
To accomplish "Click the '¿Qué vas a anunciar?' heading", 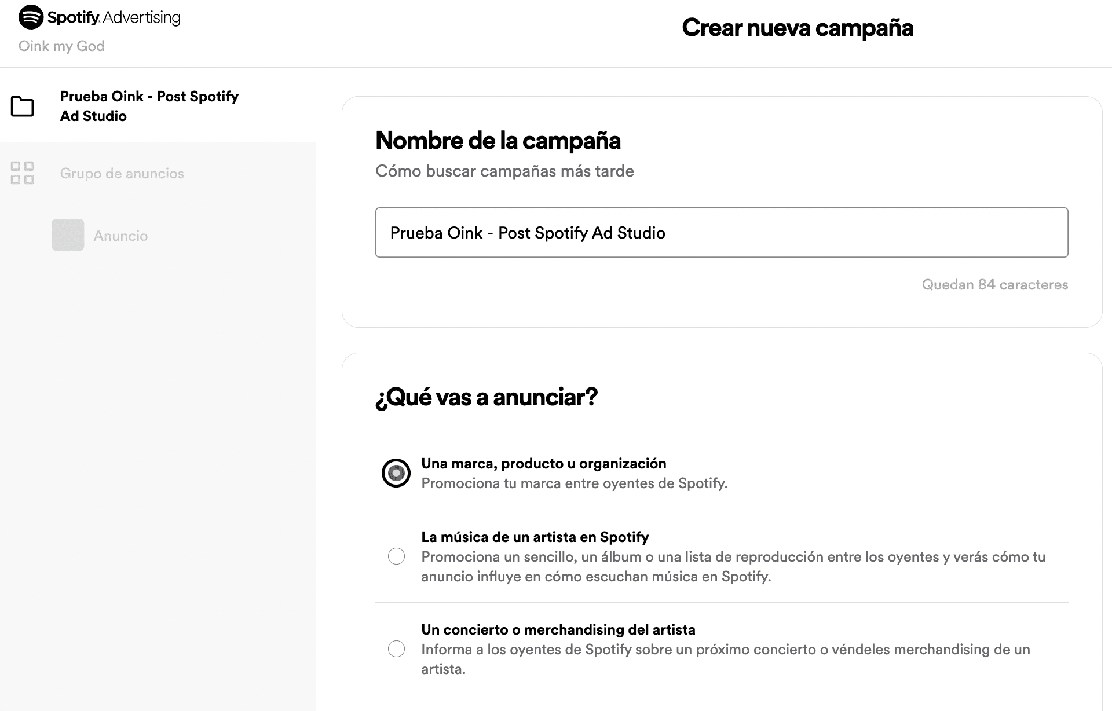I will pos(486,397).
